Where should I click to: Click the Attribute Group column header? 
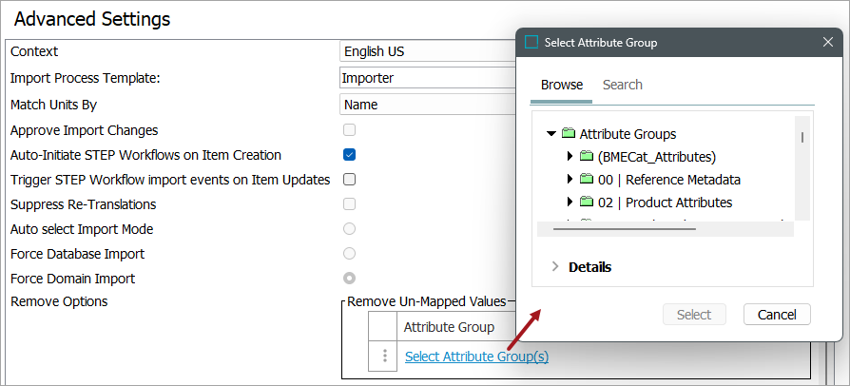pos(449,327)
